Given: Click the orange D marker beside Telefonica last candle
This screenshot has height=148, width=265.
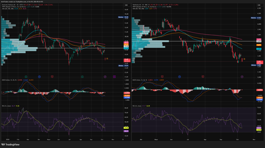Looking at the screenshot, I should [244, 59].
